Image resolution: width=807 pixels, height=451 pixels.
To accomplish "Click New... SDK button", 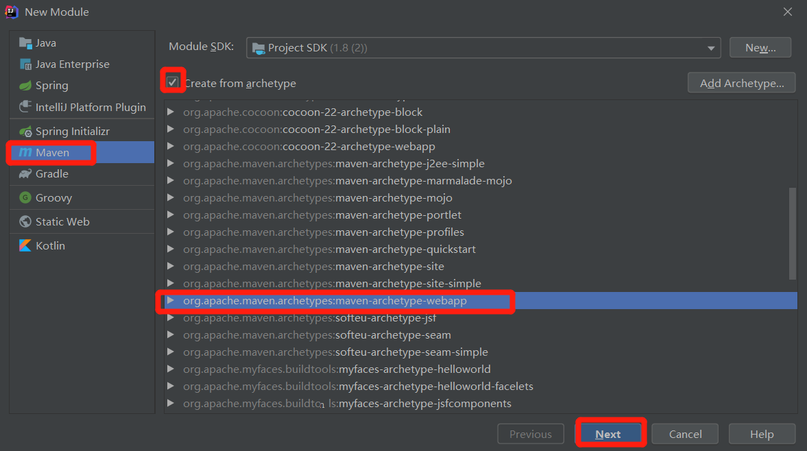I will coord(760,48).
